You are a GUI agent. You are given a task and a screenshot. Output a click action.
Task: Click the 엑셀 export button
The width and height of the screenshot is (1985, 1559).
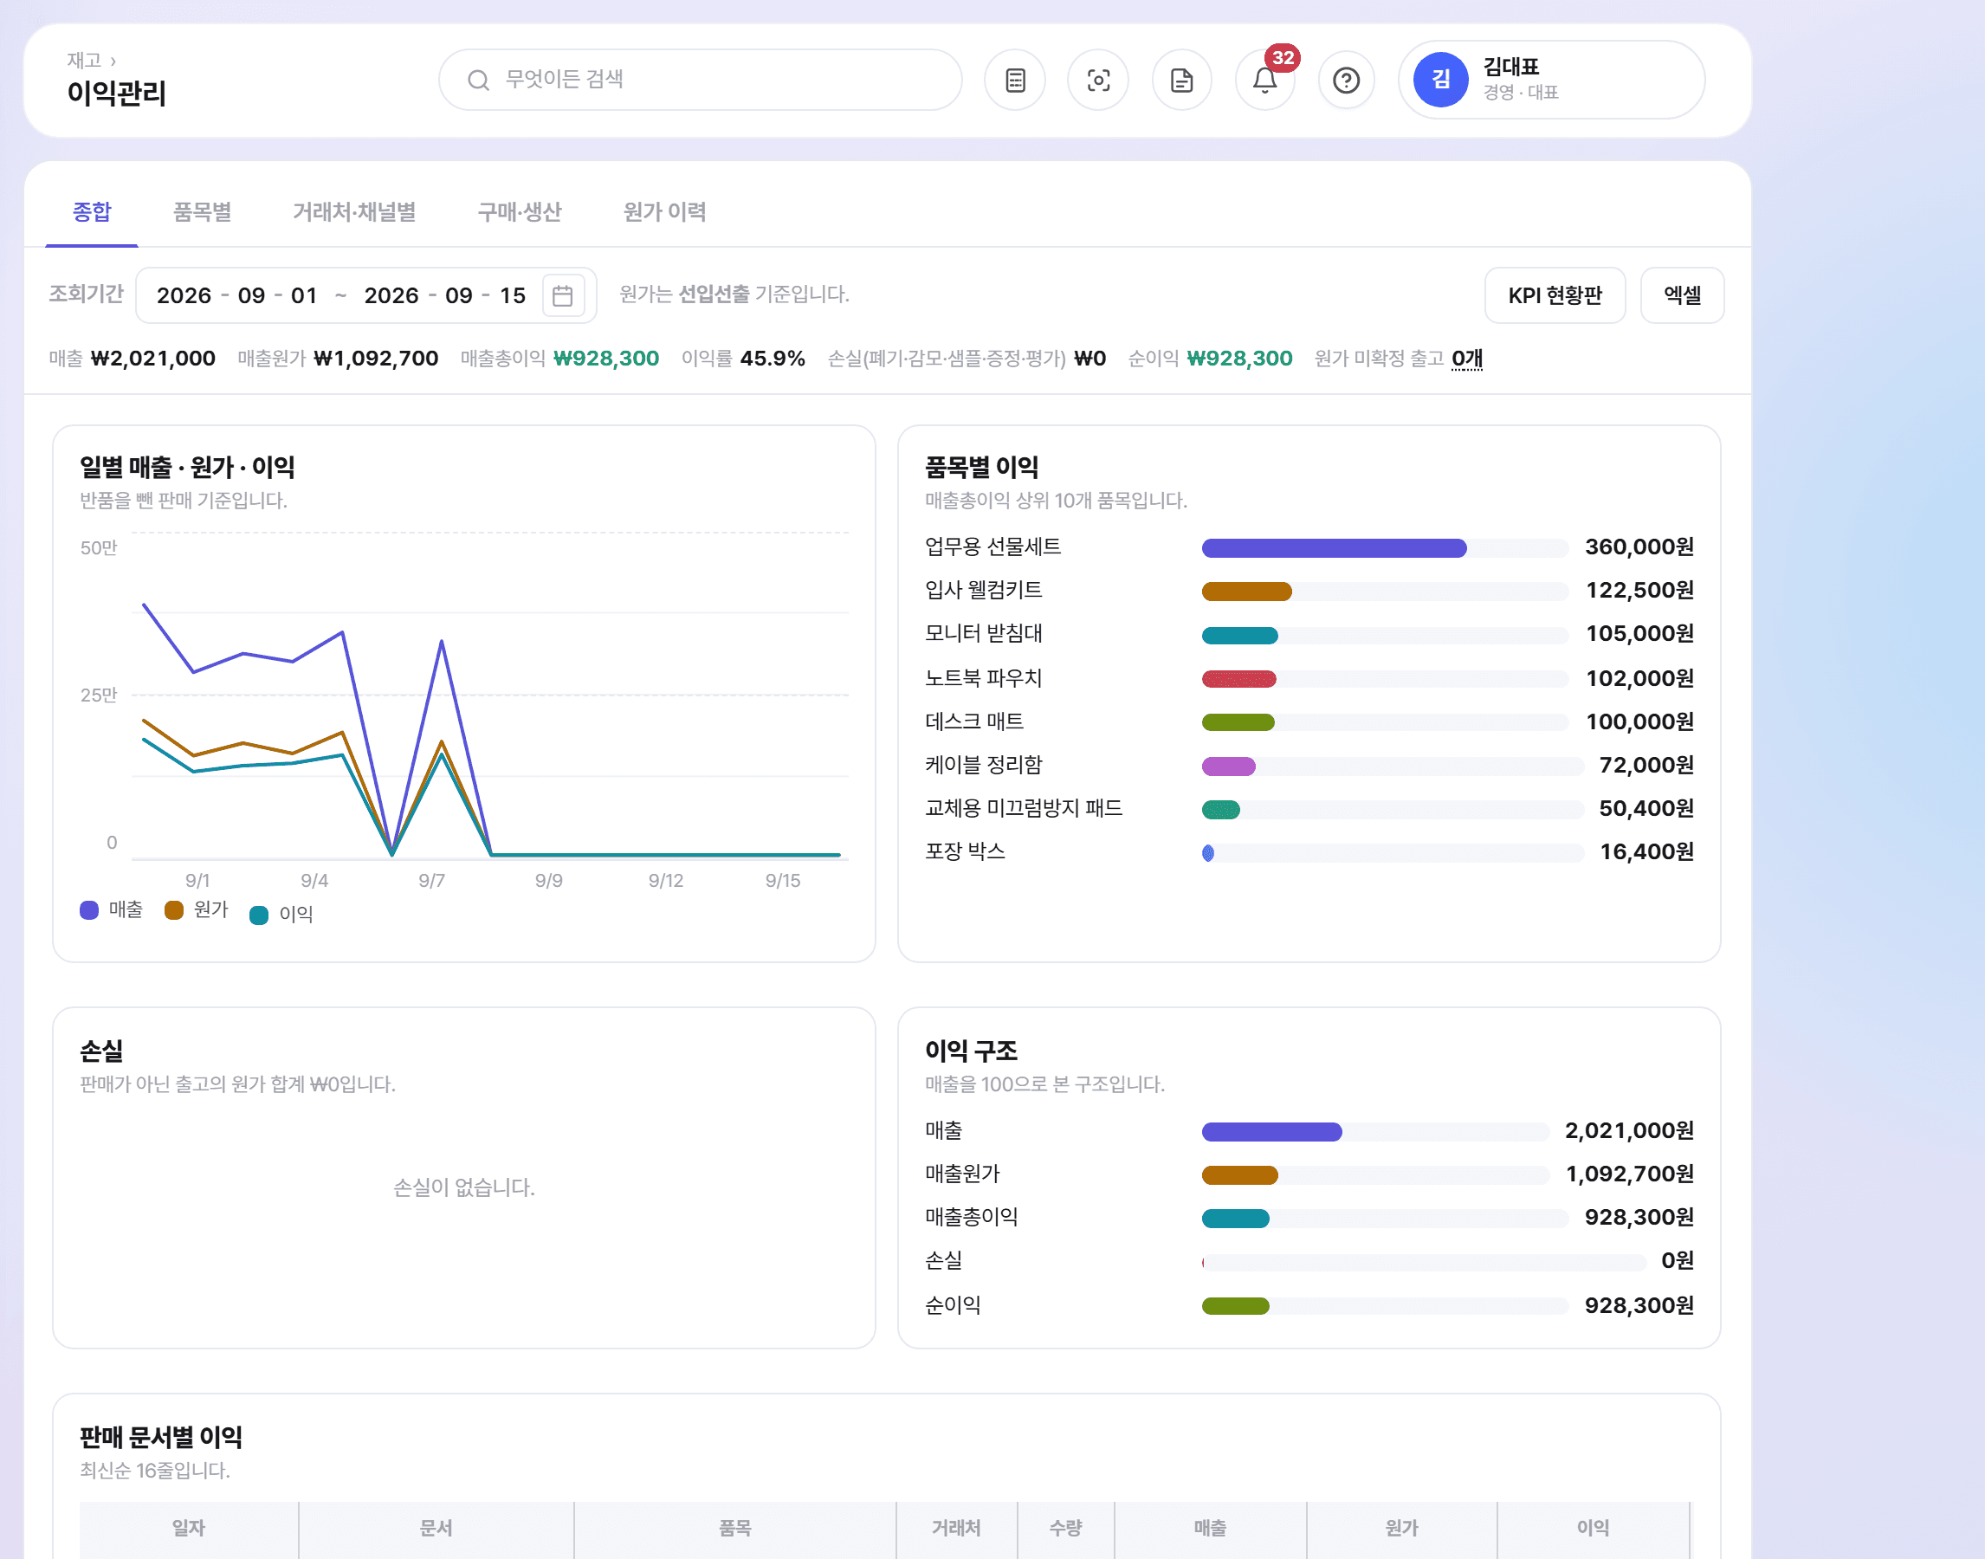tap(1682, 295)
